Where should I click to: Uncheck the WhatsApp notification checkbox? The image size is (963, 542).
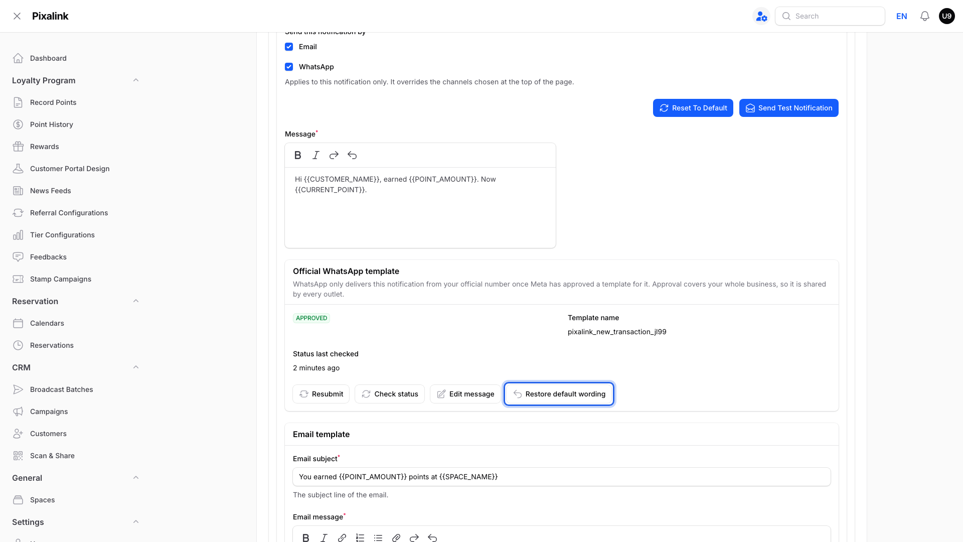click(289, 67)
